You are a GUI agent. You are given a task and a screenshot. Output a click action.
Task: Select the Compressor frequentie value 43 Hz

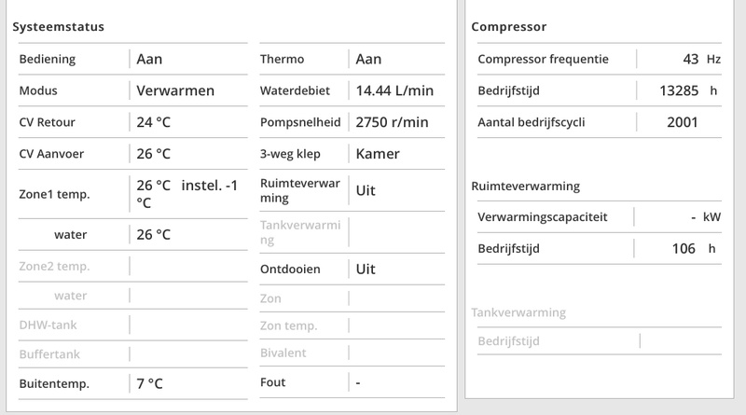pos(701,59)
